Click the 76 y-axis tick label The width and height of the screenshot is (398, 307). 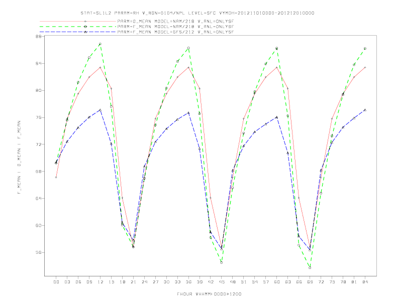[38, 117]
